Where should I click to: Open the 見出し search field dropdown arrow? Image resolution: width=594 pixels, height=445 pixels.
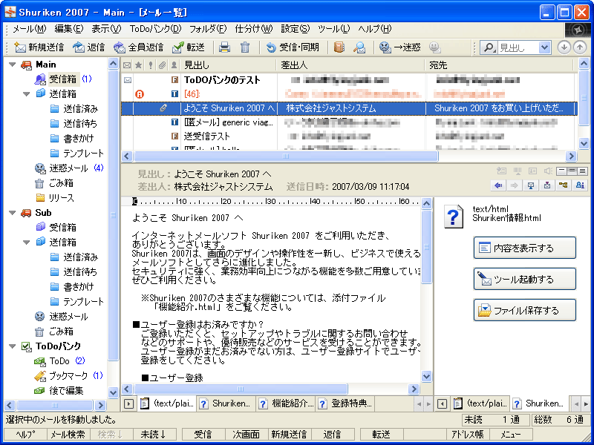coord(545,47)
